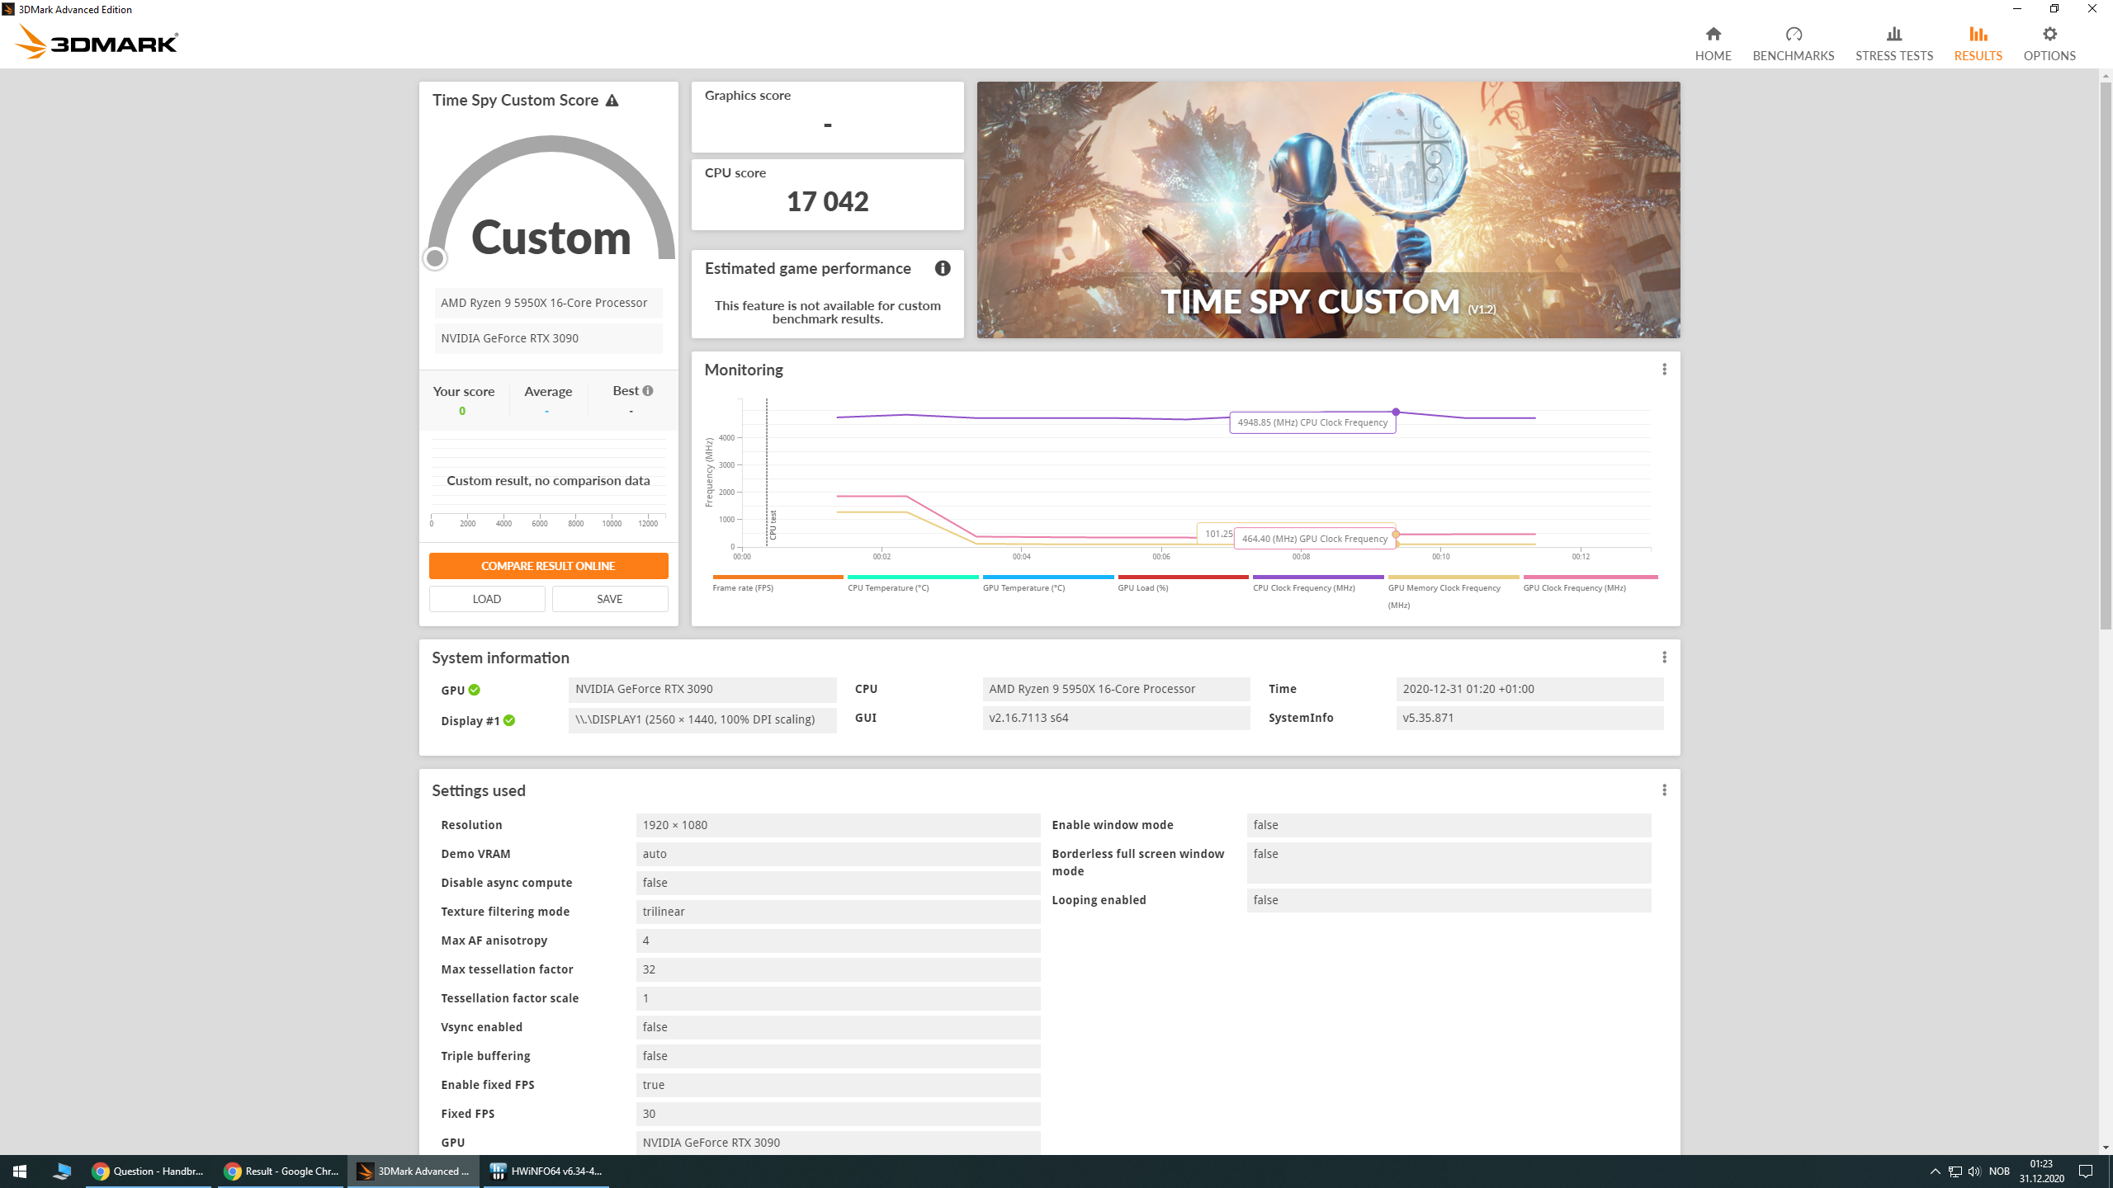The height and width of the screenshot is (1188, 2113).
Task: Click CPU clock data point on monitoring chart
Action: click(1396, 412)
